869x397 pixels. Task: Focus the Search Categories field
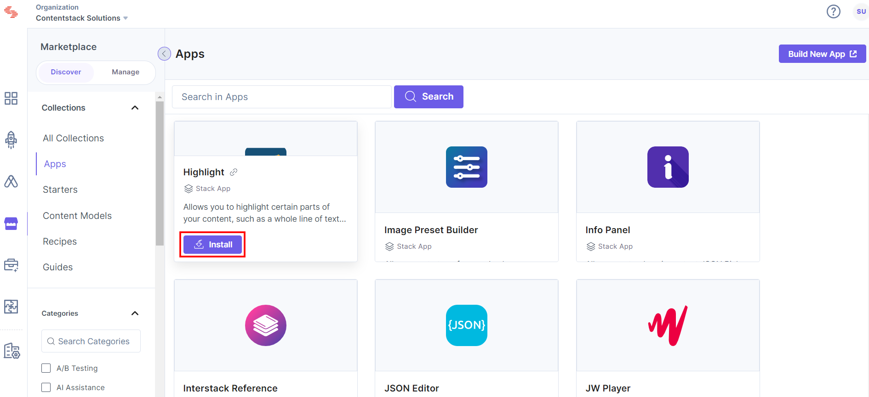[91, 341]
